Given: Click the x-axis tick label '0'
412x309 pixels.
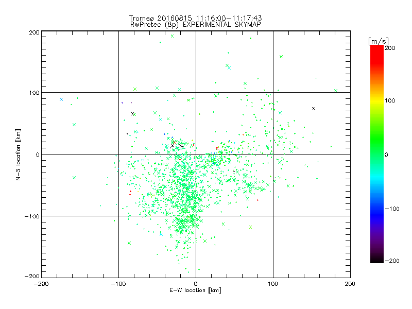Looking at the screenshot, I should pos(196,284).
